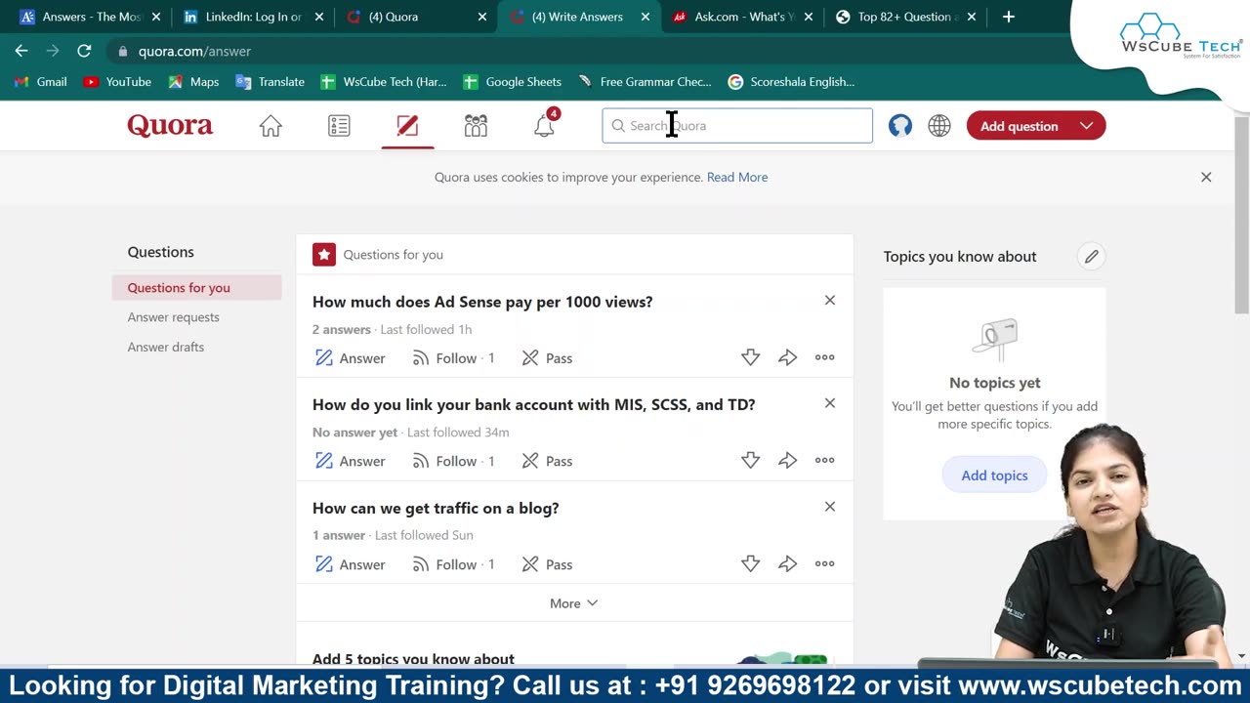This screenshot has height=703, width=1250.
Task: Downvote the blog traffic question
Action: (750, 563)
